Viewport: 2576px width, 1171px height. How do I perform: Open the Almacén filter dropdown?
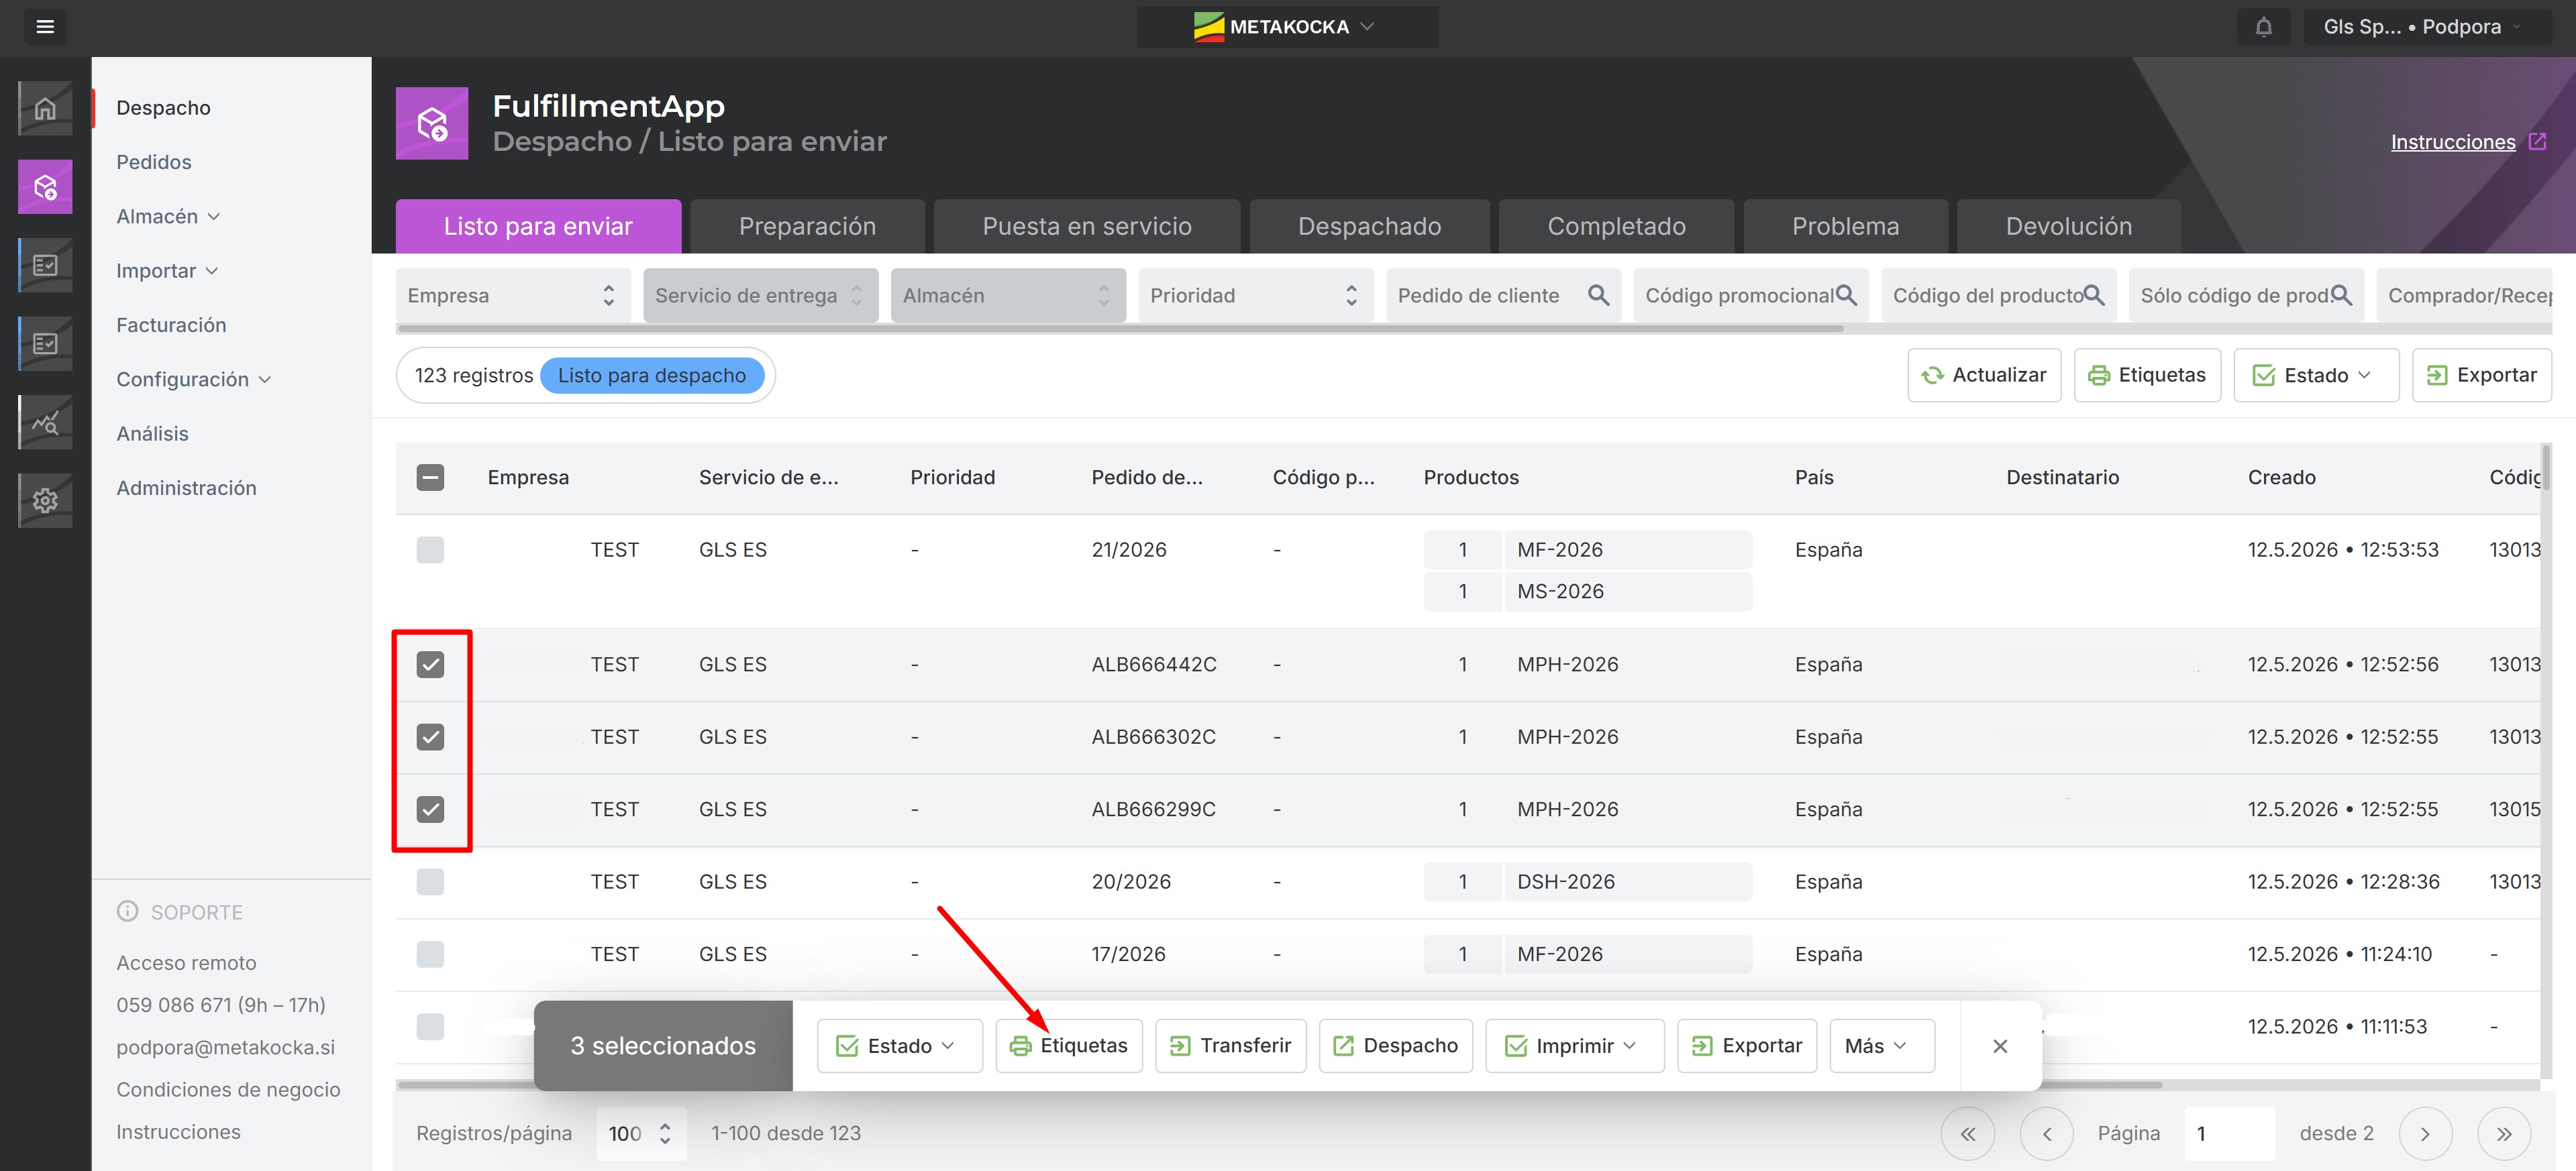(x=1008, y=296)
